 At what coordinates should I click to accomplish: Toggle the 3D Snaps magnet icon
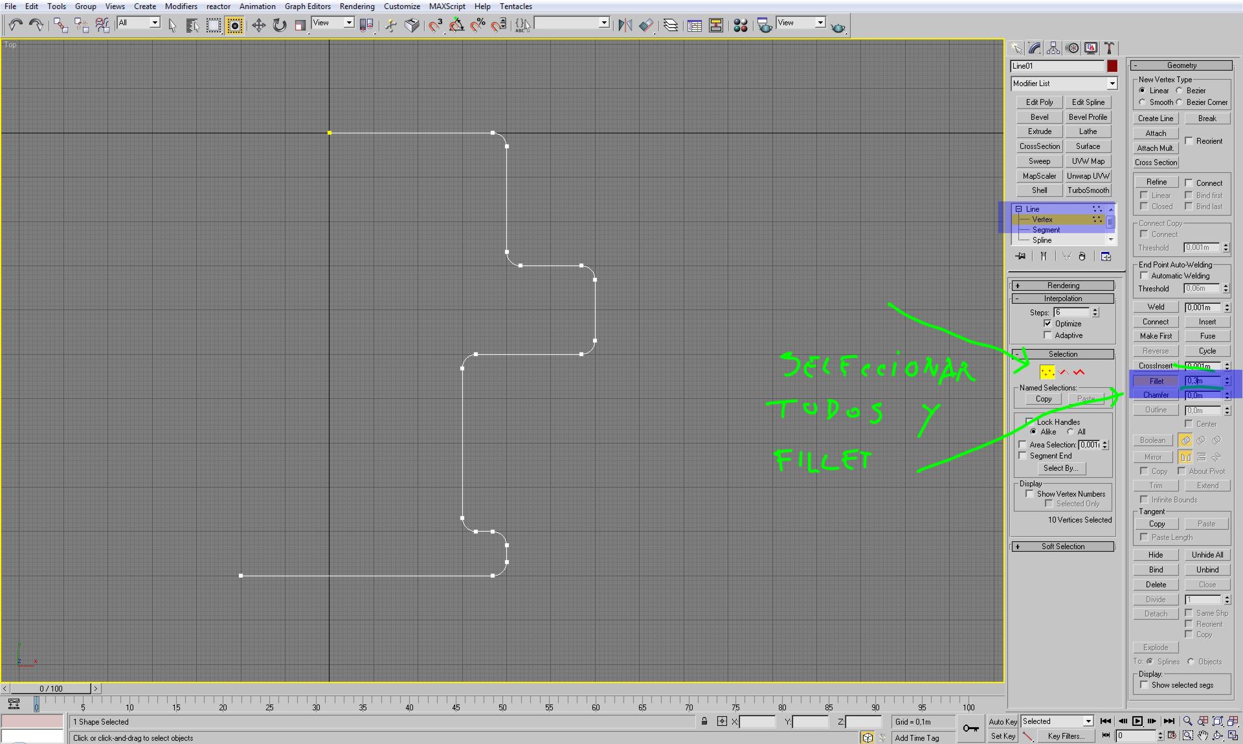coord(436,25)
